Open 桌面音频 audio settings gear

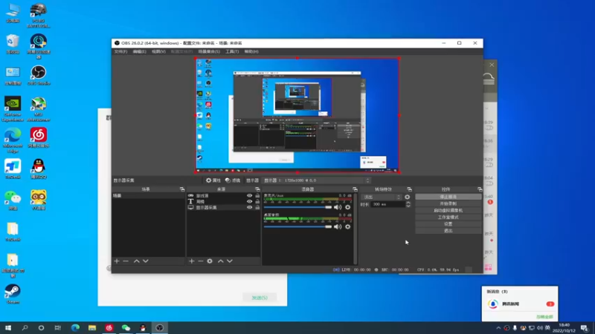pyautogui.click(x=347, y=227)
